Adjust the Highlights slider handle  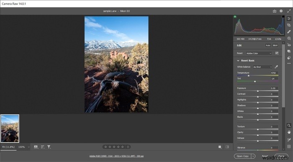tap(258, 103)
